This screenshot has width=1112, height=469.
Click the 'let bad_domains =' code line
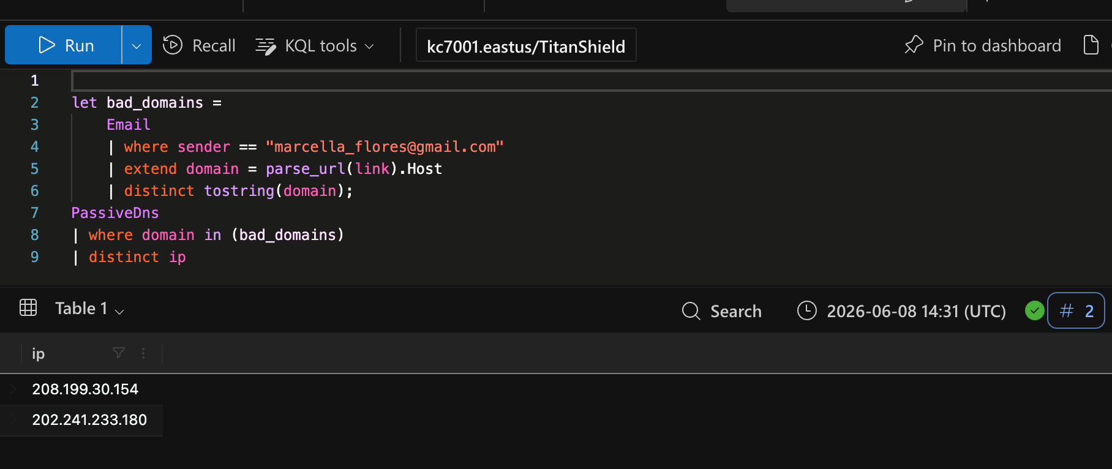pos(147,103)
